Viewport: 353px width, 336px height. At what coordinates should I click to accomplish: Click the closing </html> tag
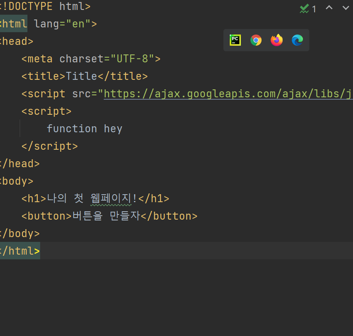[x=20, y=251]
